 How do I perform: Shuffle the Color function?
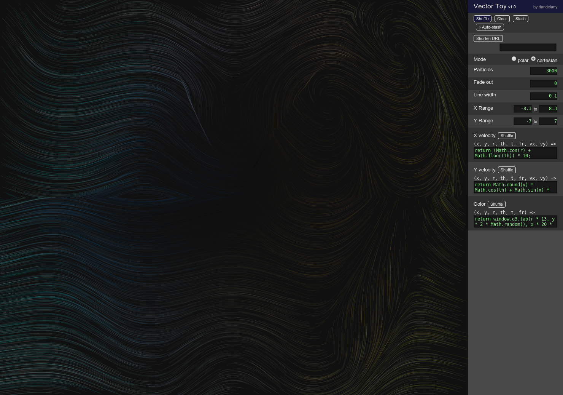[x=496, y=204]
